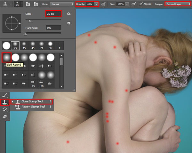The height and width of the screenshot is (153, 192).
Task: Toggle the Clone Source panel icon
Action: coord(36,4)
